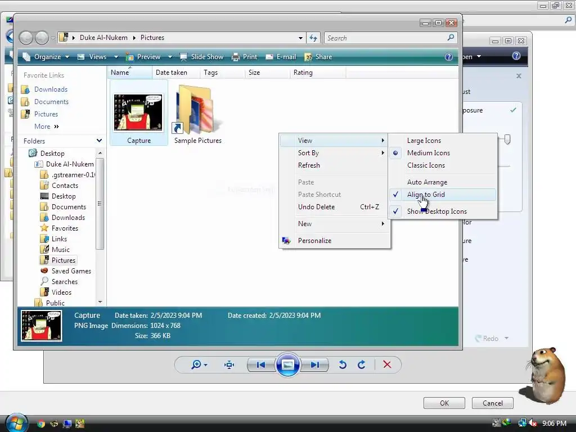
Task: Click the Search input field
Action: click(x=386, y=38)
